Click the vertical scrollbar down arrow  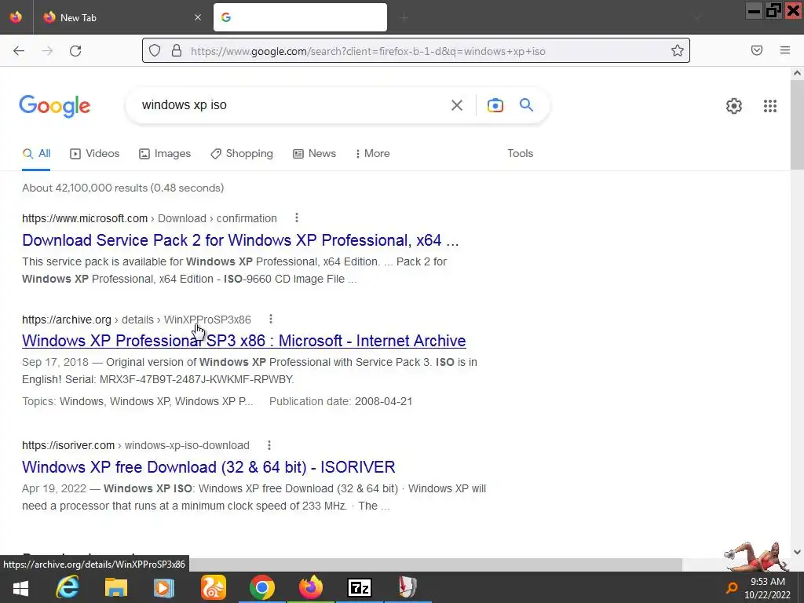797,552
